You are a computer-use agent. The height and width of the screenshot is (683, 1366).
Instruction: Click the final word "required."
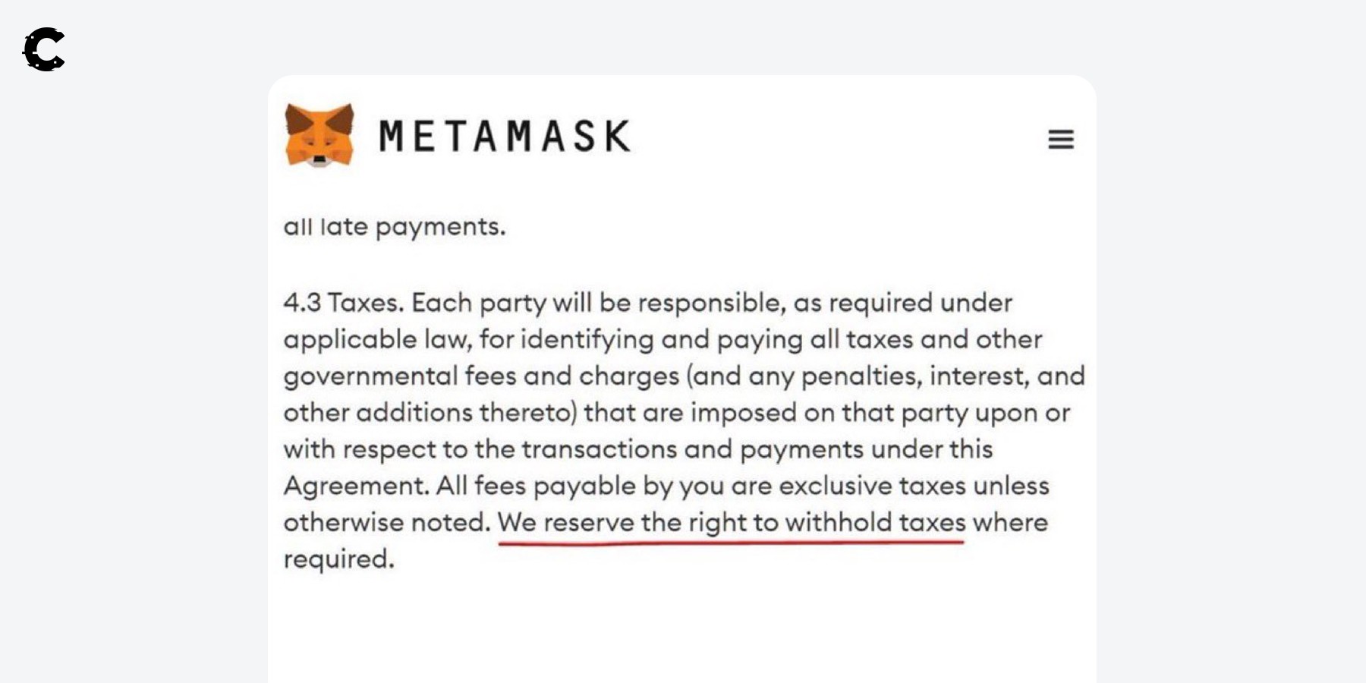(x=338, y=559)
